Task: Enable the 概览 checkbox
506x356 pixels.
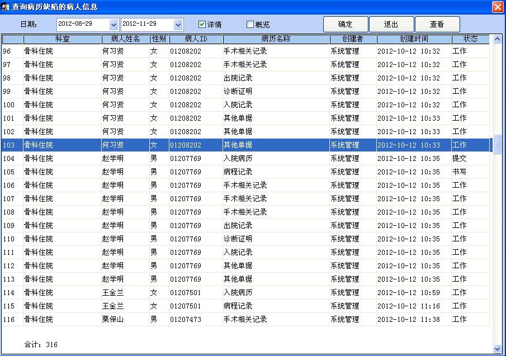Action: coord(250,25)
